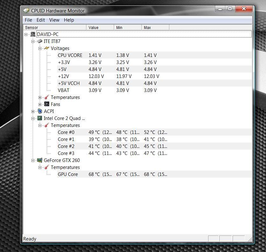Click the ITE IT87 chip icon

tap(40, 41)
